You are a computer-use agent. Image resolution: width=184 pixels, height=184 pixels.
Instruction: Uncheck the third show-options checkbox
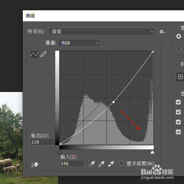pyautogui.click(x=178, y=122)
